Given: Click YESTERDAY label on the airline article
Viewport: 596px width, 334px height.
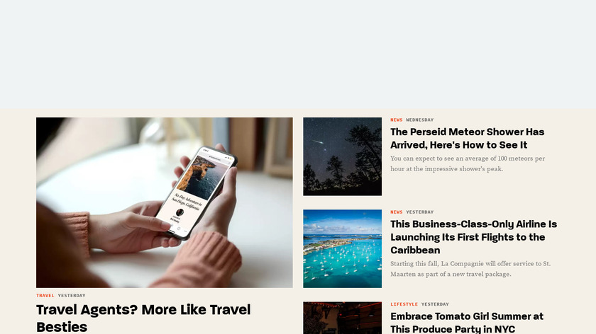Looking at the screenshot, I should pyautogui.click(x=419, y=212).
